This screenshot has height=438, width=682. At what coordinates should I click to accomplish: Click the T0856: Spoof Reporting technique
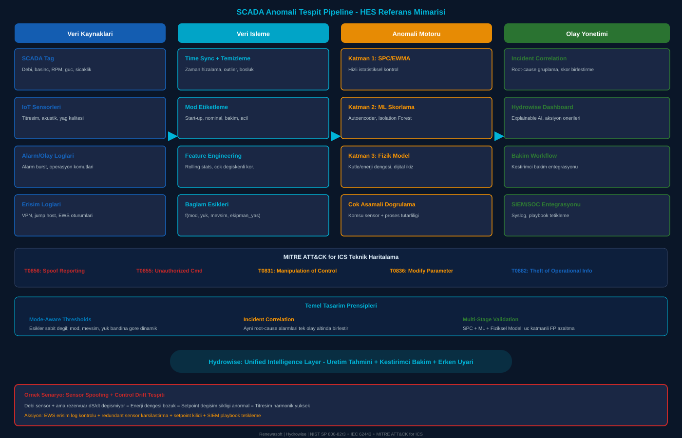coord(55,271)
